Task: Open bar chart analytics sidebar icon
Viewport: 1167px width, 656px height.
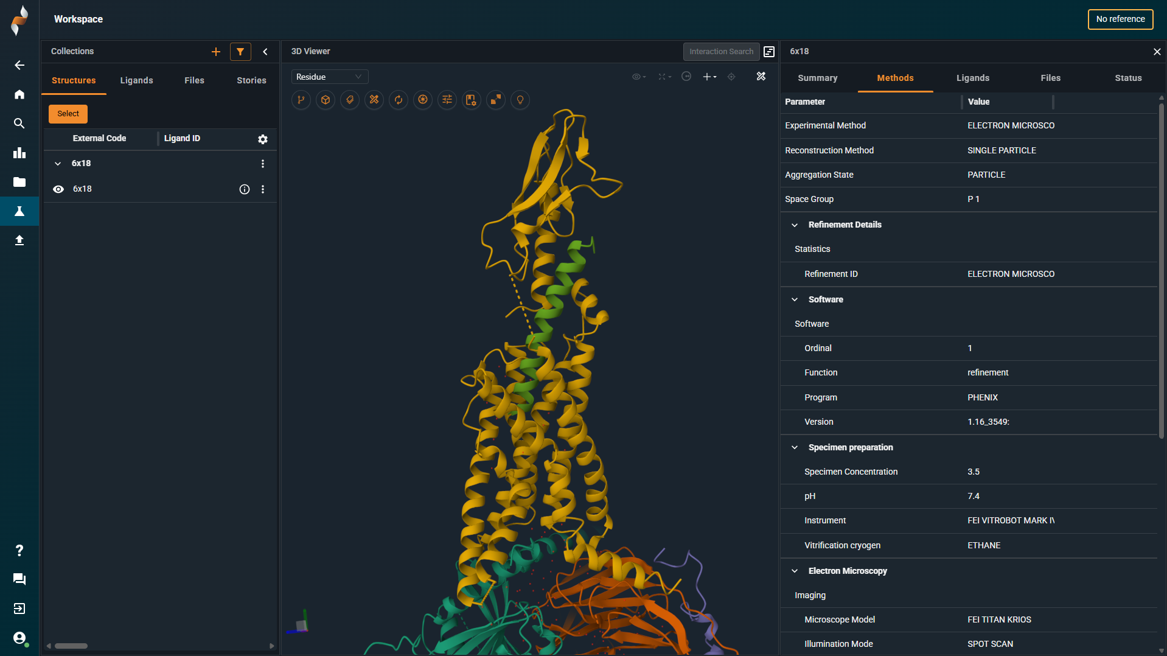Action: pyautogui.click(x=19, y=153)
